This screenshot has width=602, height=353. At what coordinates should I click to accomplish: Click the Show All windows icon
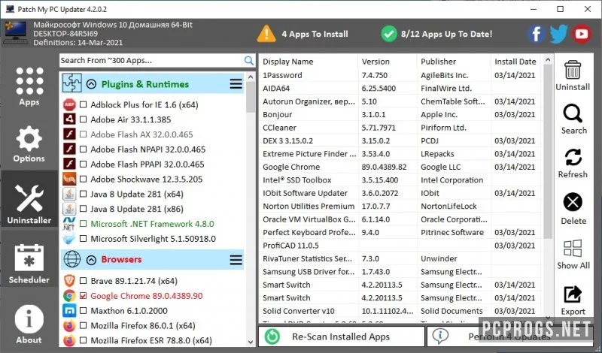tap(573, 249)
